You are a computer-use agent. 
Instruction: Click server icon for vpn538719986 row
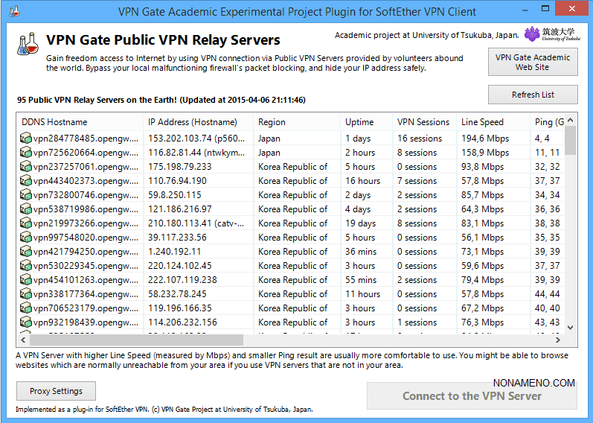pos(26,209)
